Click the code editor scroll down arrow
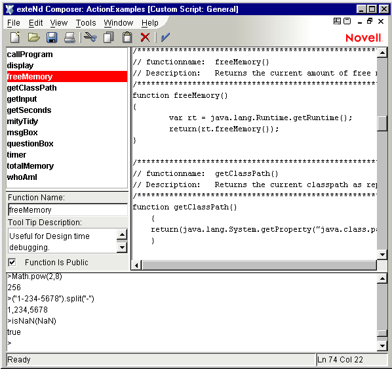Viewport: 392px width, 369px height. [382, 255]
